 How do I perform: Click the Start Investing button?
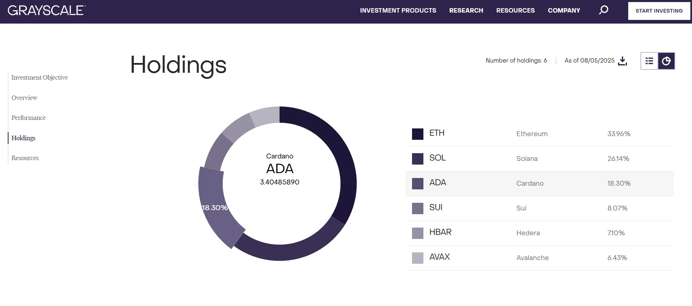tap(659, 11)
